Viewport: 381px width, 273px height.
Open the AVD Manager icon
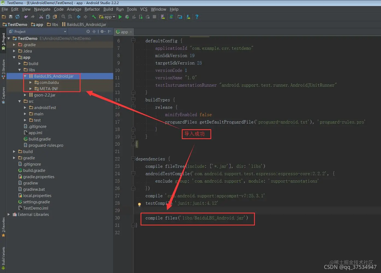(163, 17)
